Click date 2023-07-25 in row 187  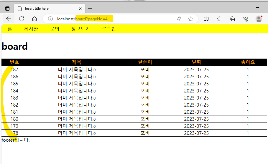[196, 69]
